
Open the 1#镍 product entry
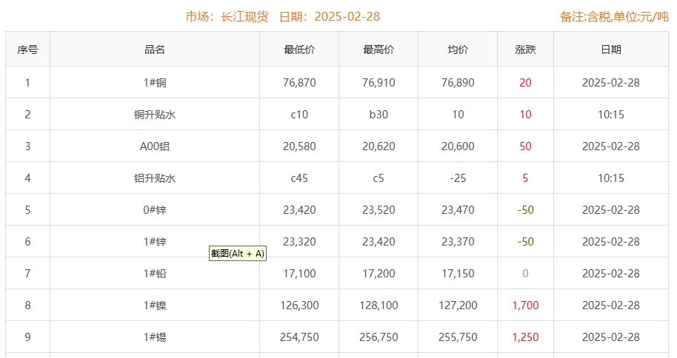pos(155,305)
